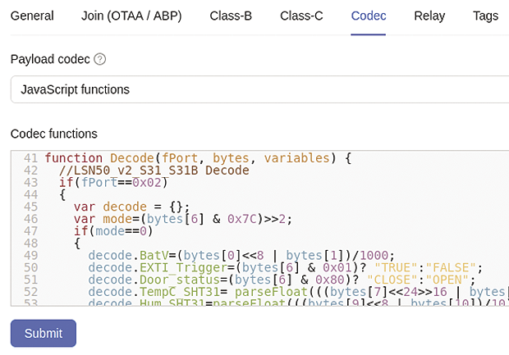
Task: Open the JavaScript functions codec dropdown
Action: click(259, 89)
